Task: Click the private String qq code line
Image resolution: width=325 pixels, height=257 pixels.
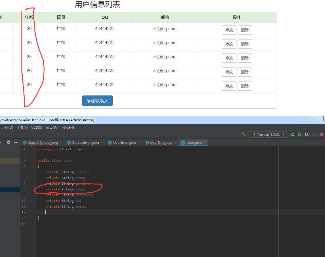Action: pyautogui.click(x=63, y=201)
